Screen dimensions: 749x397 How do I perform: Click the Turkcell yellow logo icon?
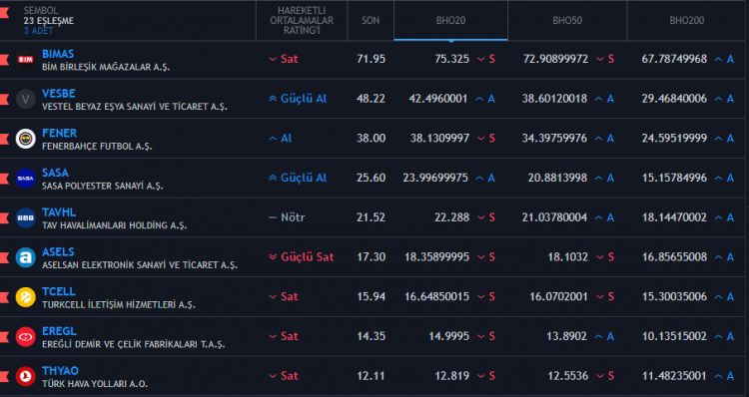pos(25,297)
